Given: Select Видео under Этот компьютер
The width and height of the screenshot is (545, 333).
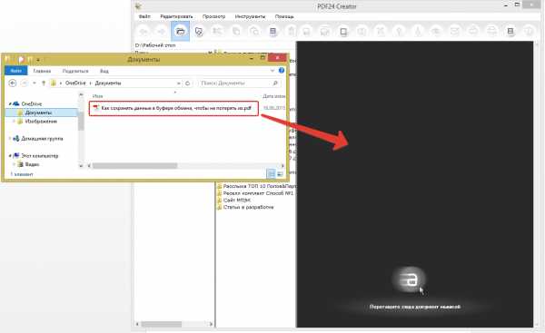Looking at the screenshot, I should (x=32, y=164).
